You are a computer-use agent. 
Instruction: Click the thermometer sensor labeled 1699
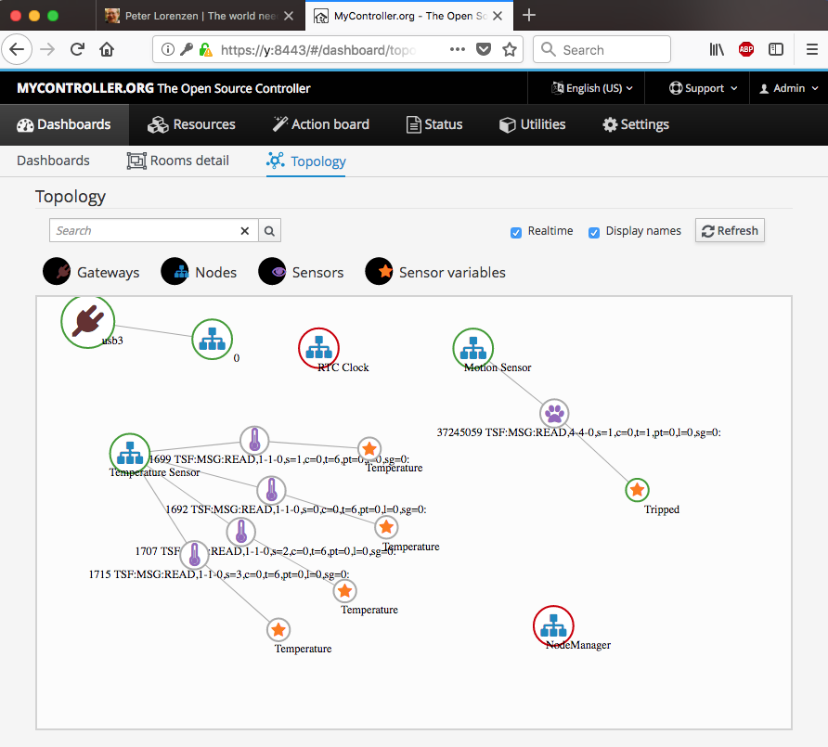pyautogui.click(x=254, y=440)
